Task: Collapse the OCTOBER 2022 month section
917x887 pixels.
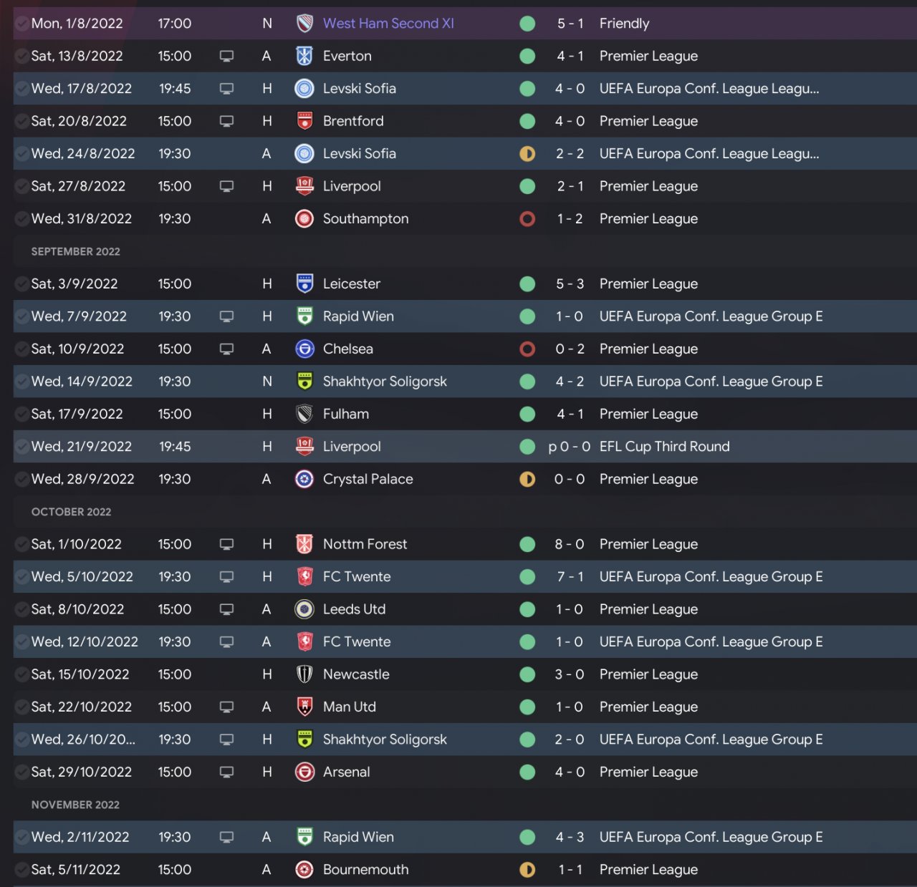Action: pyautogui.click(x=71, y=512)
